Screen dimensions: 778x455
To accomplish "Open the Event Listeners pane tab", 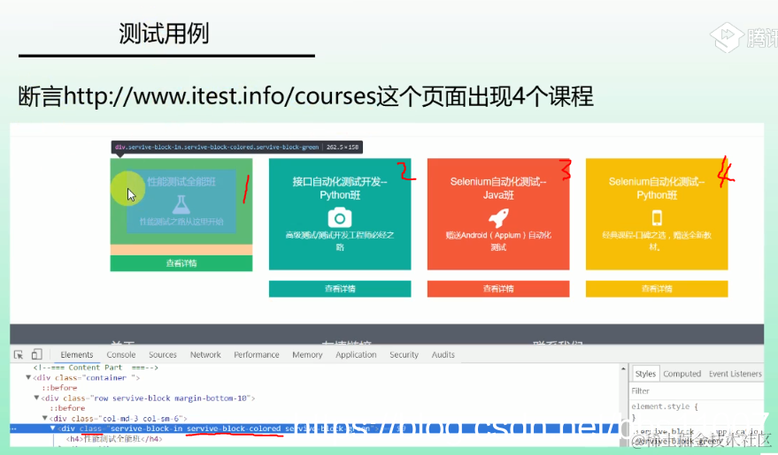I will pyautogui.click(x=735, y=374).
